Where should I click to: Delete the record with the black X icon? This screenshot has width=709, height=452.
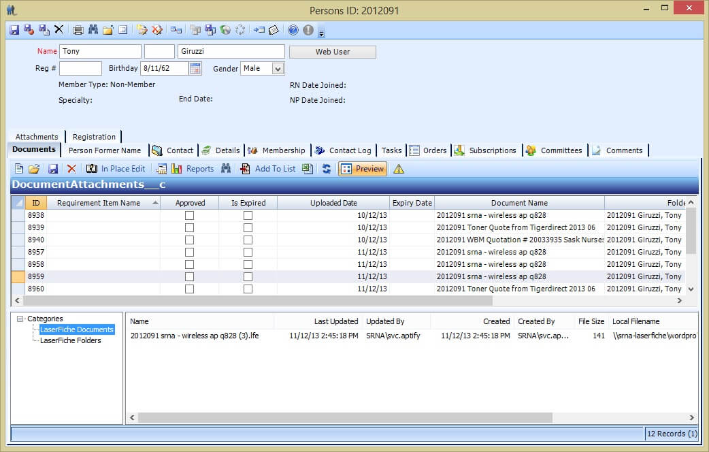click(59, 30)
